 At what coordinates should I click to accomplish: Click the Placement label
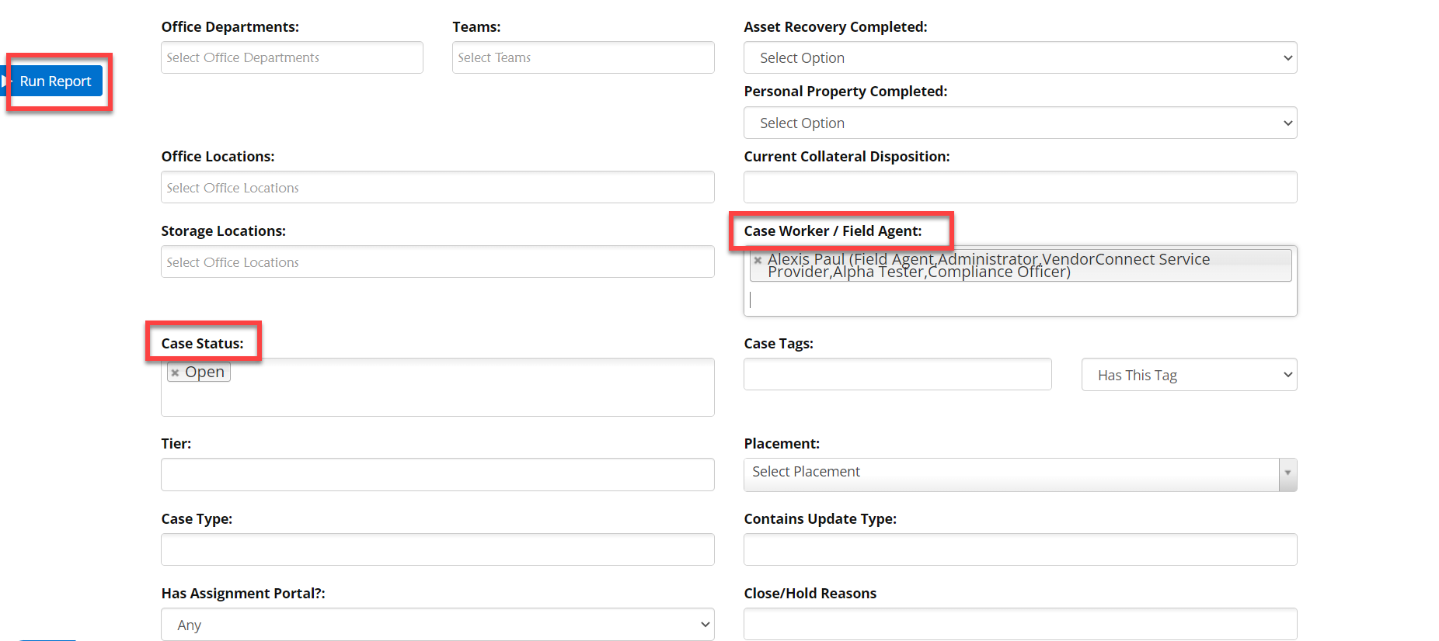point(782,443)
